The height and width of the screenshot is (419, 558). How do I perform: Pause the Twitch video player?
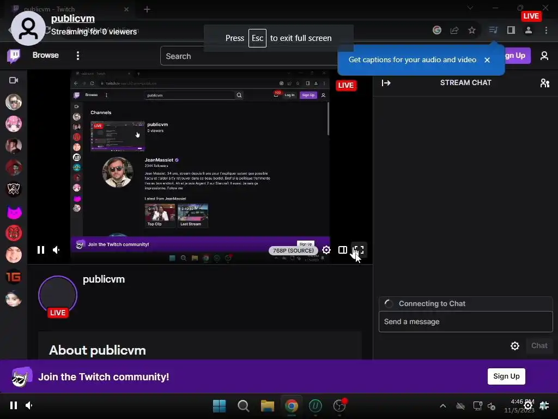tap(41, 250)
